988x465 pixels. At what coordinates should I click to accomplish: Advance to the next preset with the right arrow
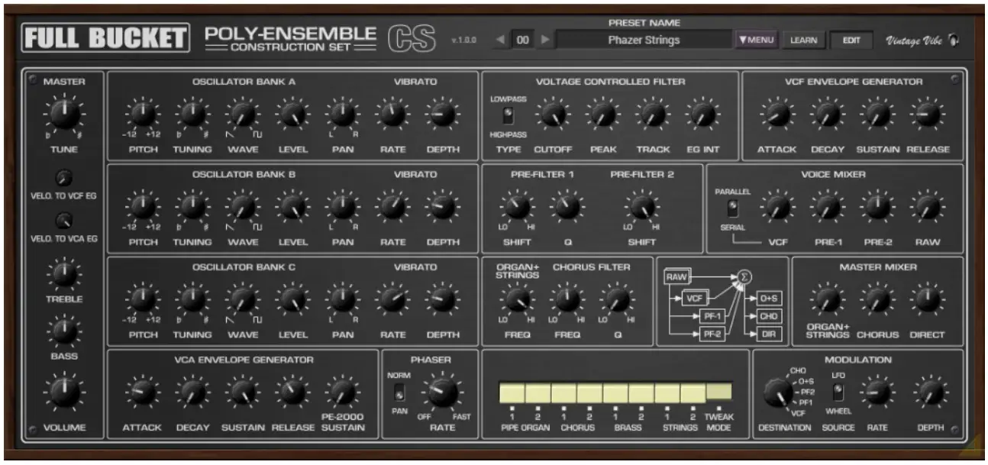click(544, 40)
